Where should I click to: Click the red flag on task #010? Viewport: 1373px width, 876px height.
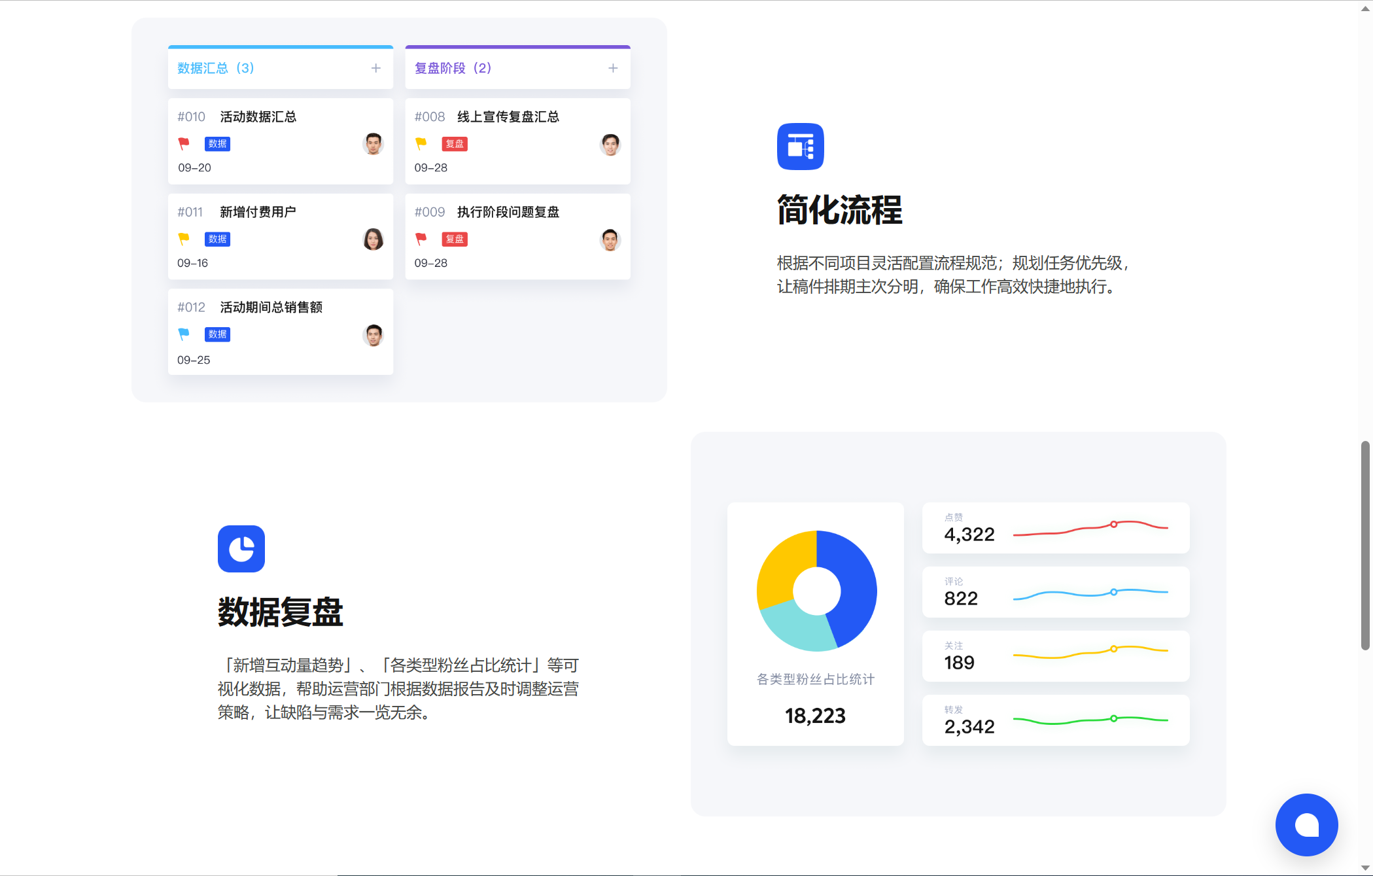click(x=184, y=143)
